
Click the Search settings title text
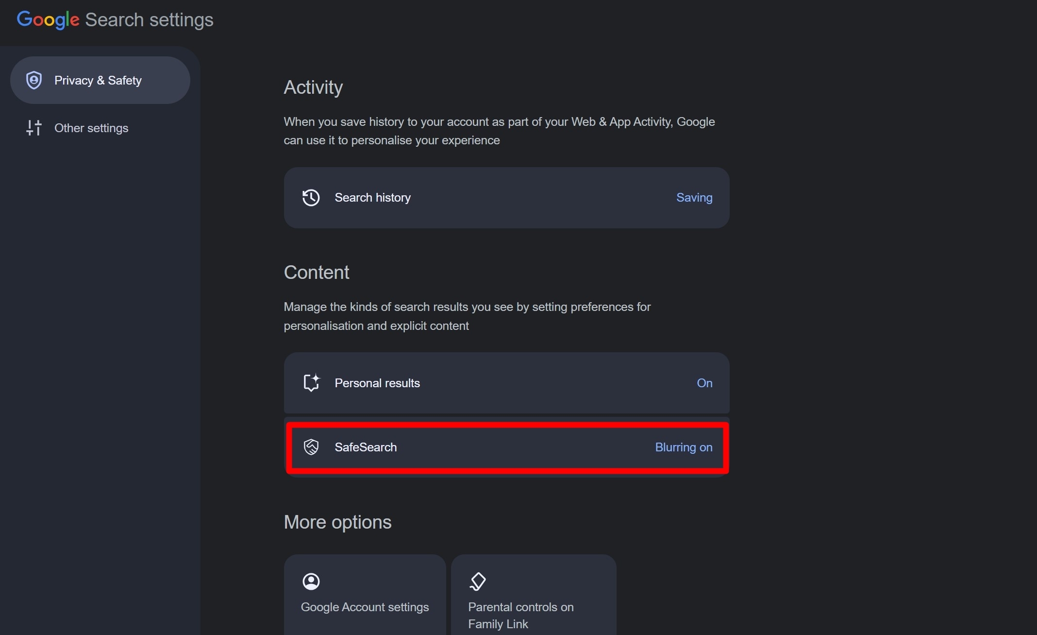pyautogui.click(x=149, y=20)
